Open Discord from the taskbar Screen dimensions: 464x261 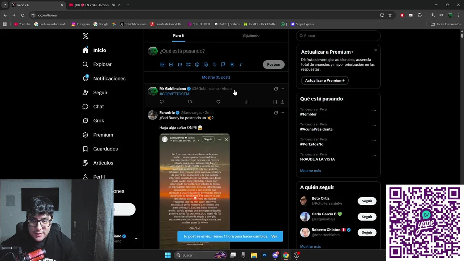point(275,255)
